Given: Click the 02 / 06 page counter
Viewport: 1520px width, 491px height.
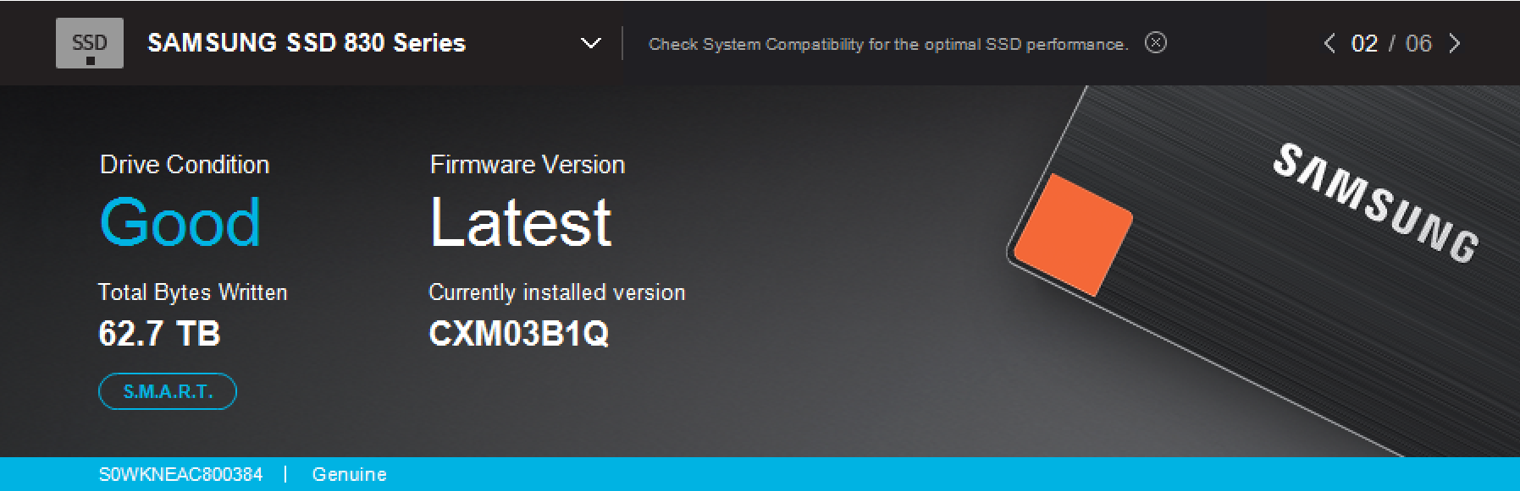Looking at the screenshot, I should pos(1391,44).
